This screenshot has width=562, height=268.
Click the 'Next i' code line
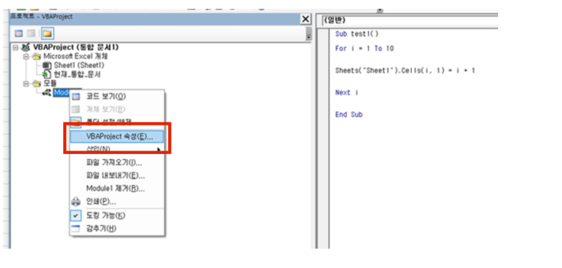tap(347, 92)
